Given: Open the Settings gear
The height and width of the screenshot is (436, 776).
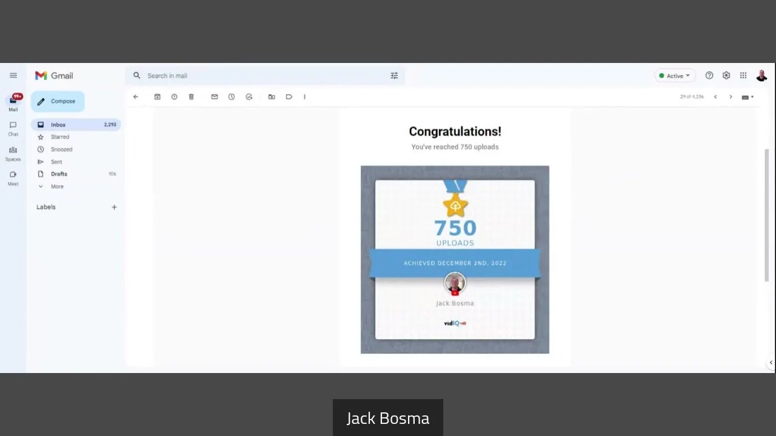Looking at the screenshot, I should tap(726, 76).
